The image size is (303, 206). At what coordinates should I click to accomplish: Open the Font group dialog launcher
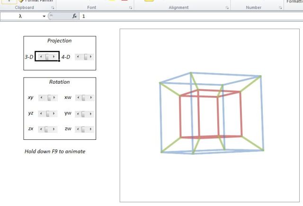point(131,9)
